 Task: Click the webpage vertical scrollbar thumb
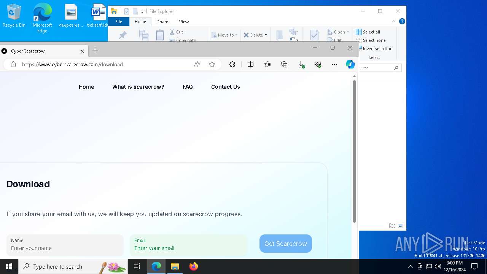[x=354, y=151]
